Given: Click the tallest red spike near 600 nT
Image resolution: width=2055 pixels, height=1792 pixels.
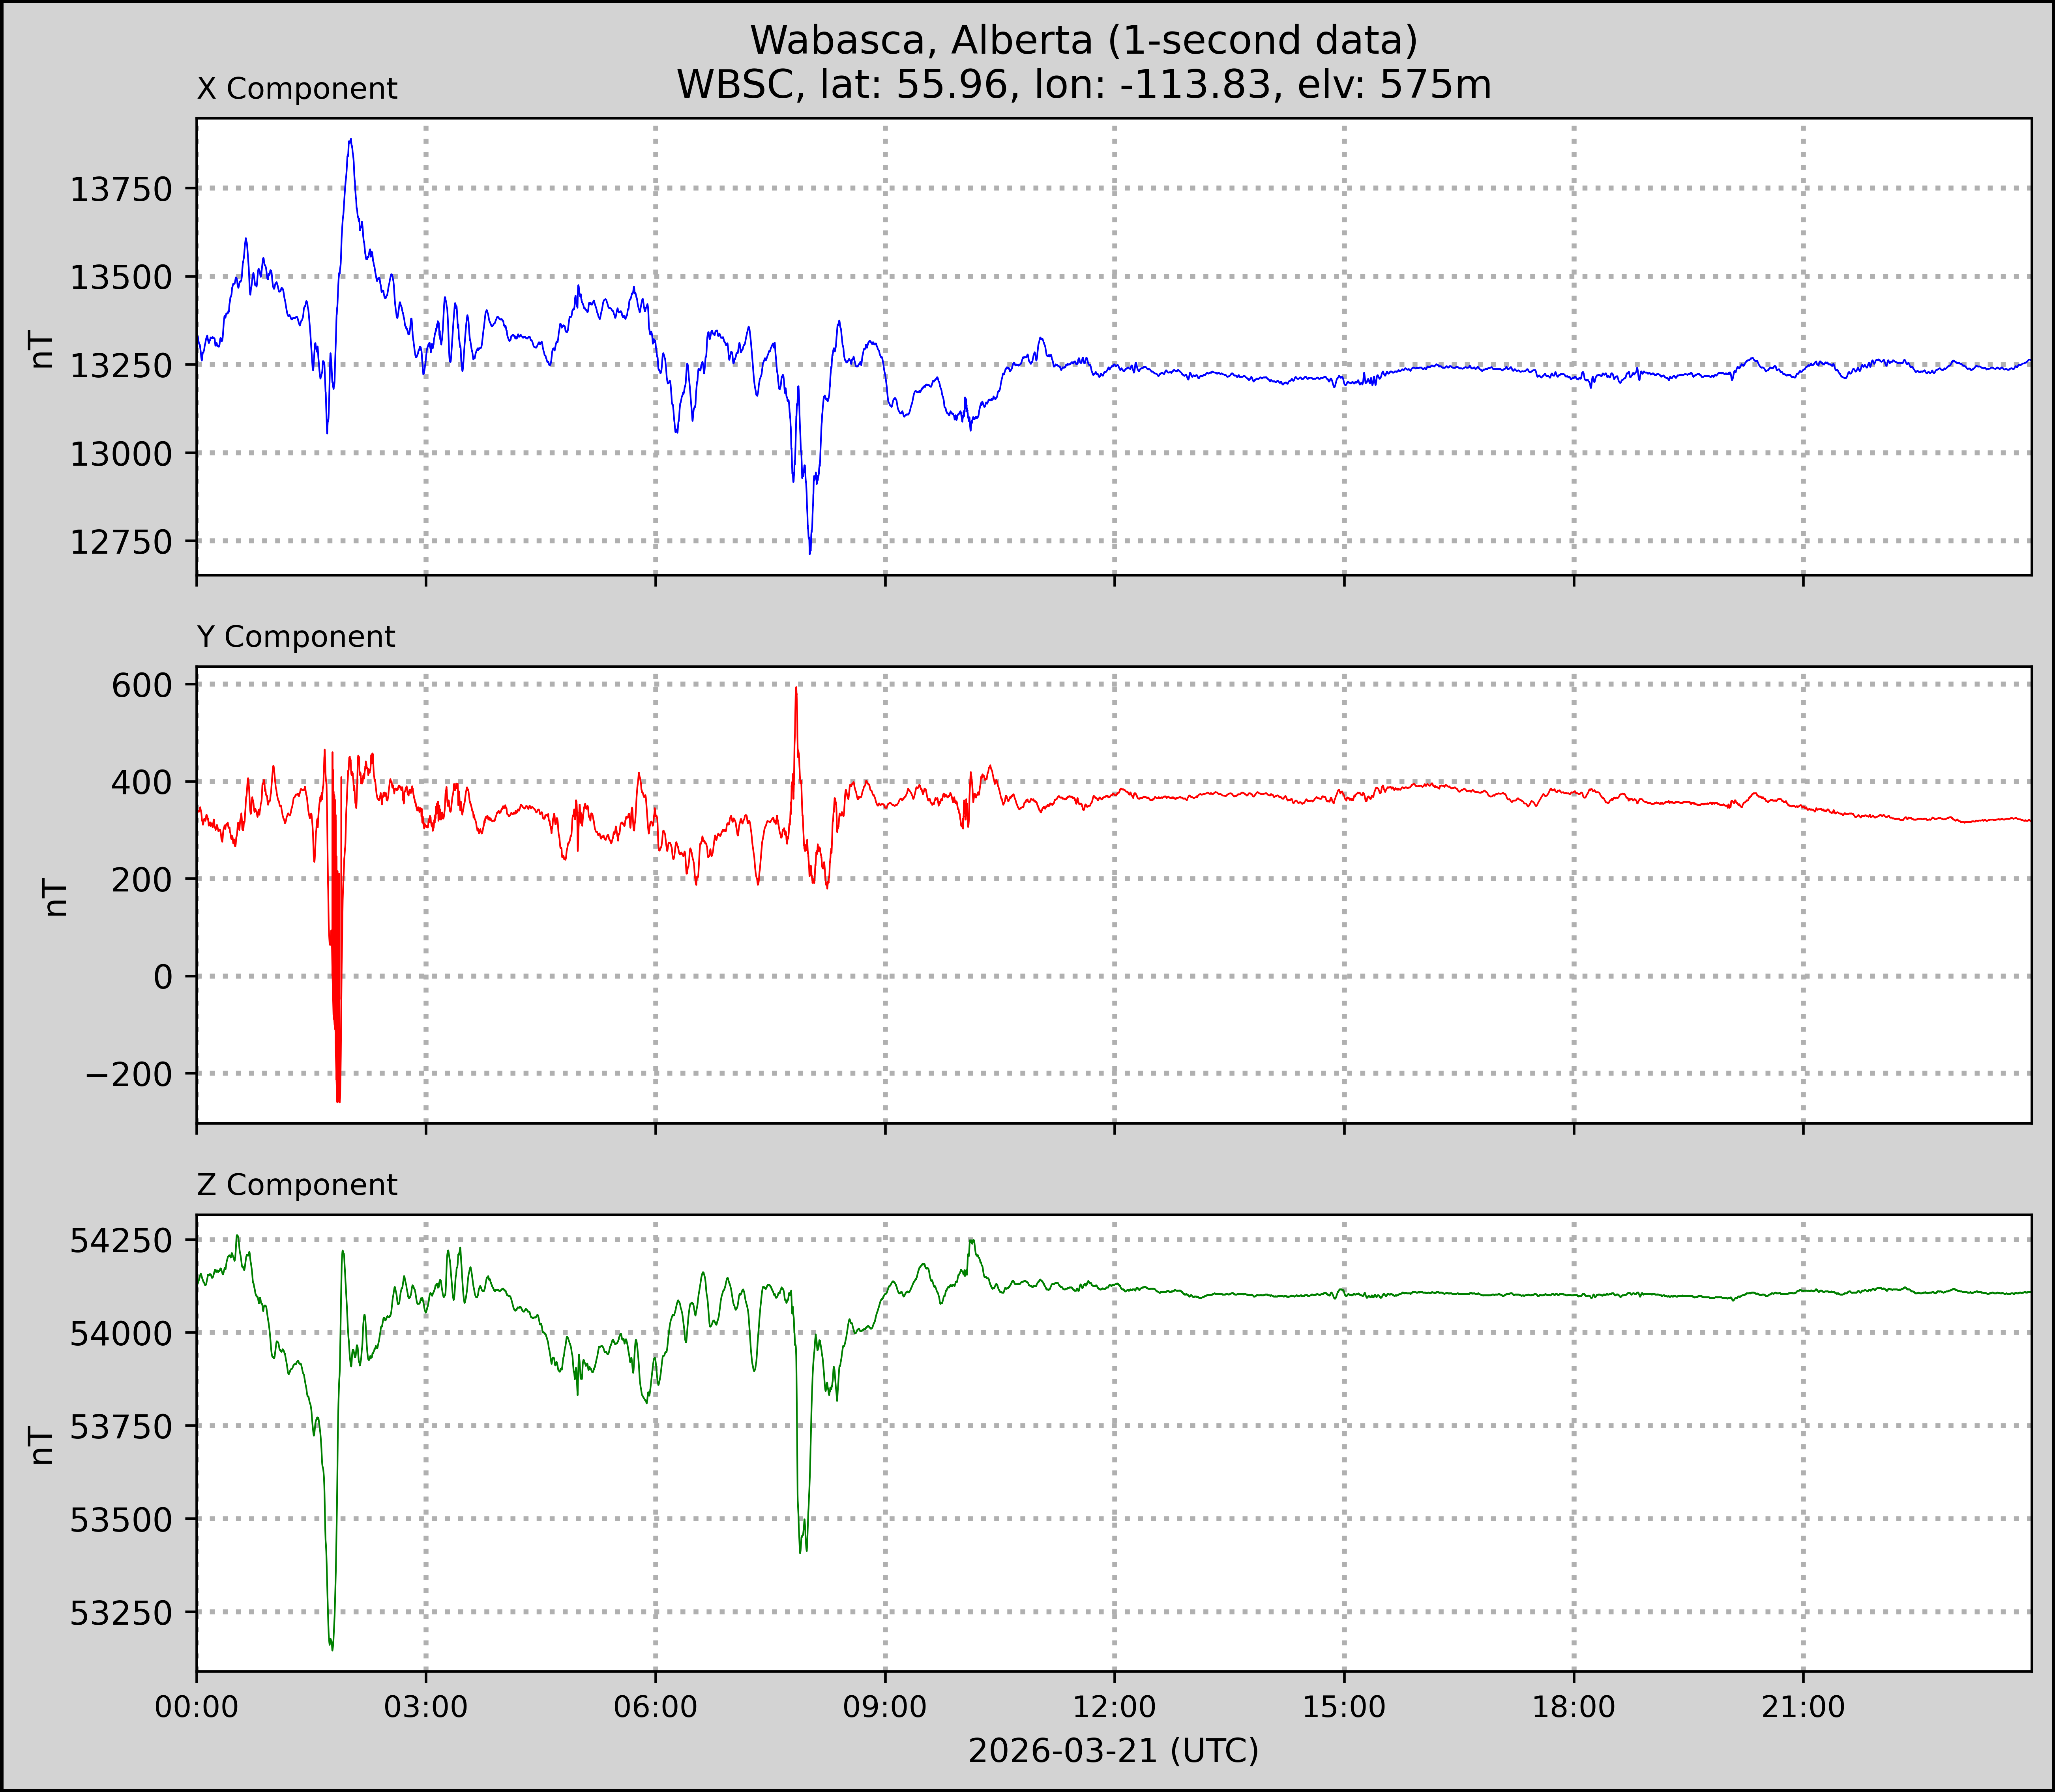Looking at the screenshot, I should click(796, 689).
